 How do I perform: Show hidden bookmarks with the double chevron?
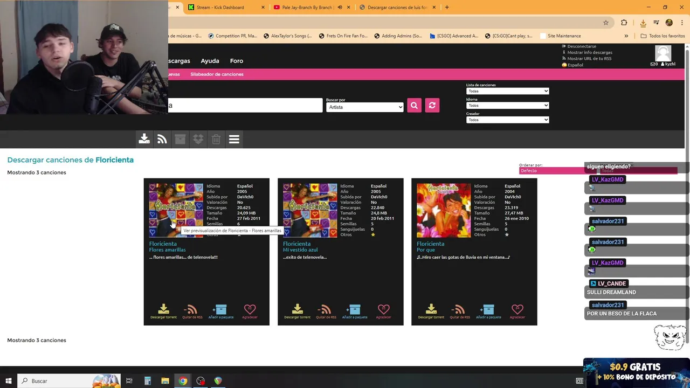coord(626,36)
